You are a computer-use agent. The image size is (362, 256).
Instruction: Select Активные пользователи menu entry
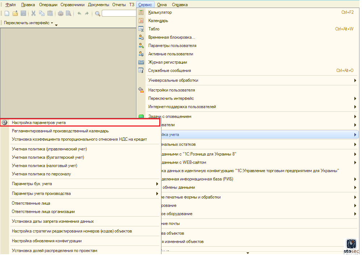(x=171, y=54)
